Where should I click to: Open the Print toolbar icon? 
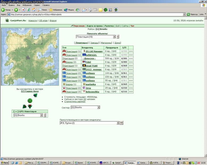90,10
